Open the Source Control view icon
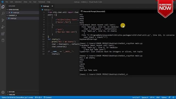This screenshot has height=99, width=176. pyautogui.click(x=3, y=20)
